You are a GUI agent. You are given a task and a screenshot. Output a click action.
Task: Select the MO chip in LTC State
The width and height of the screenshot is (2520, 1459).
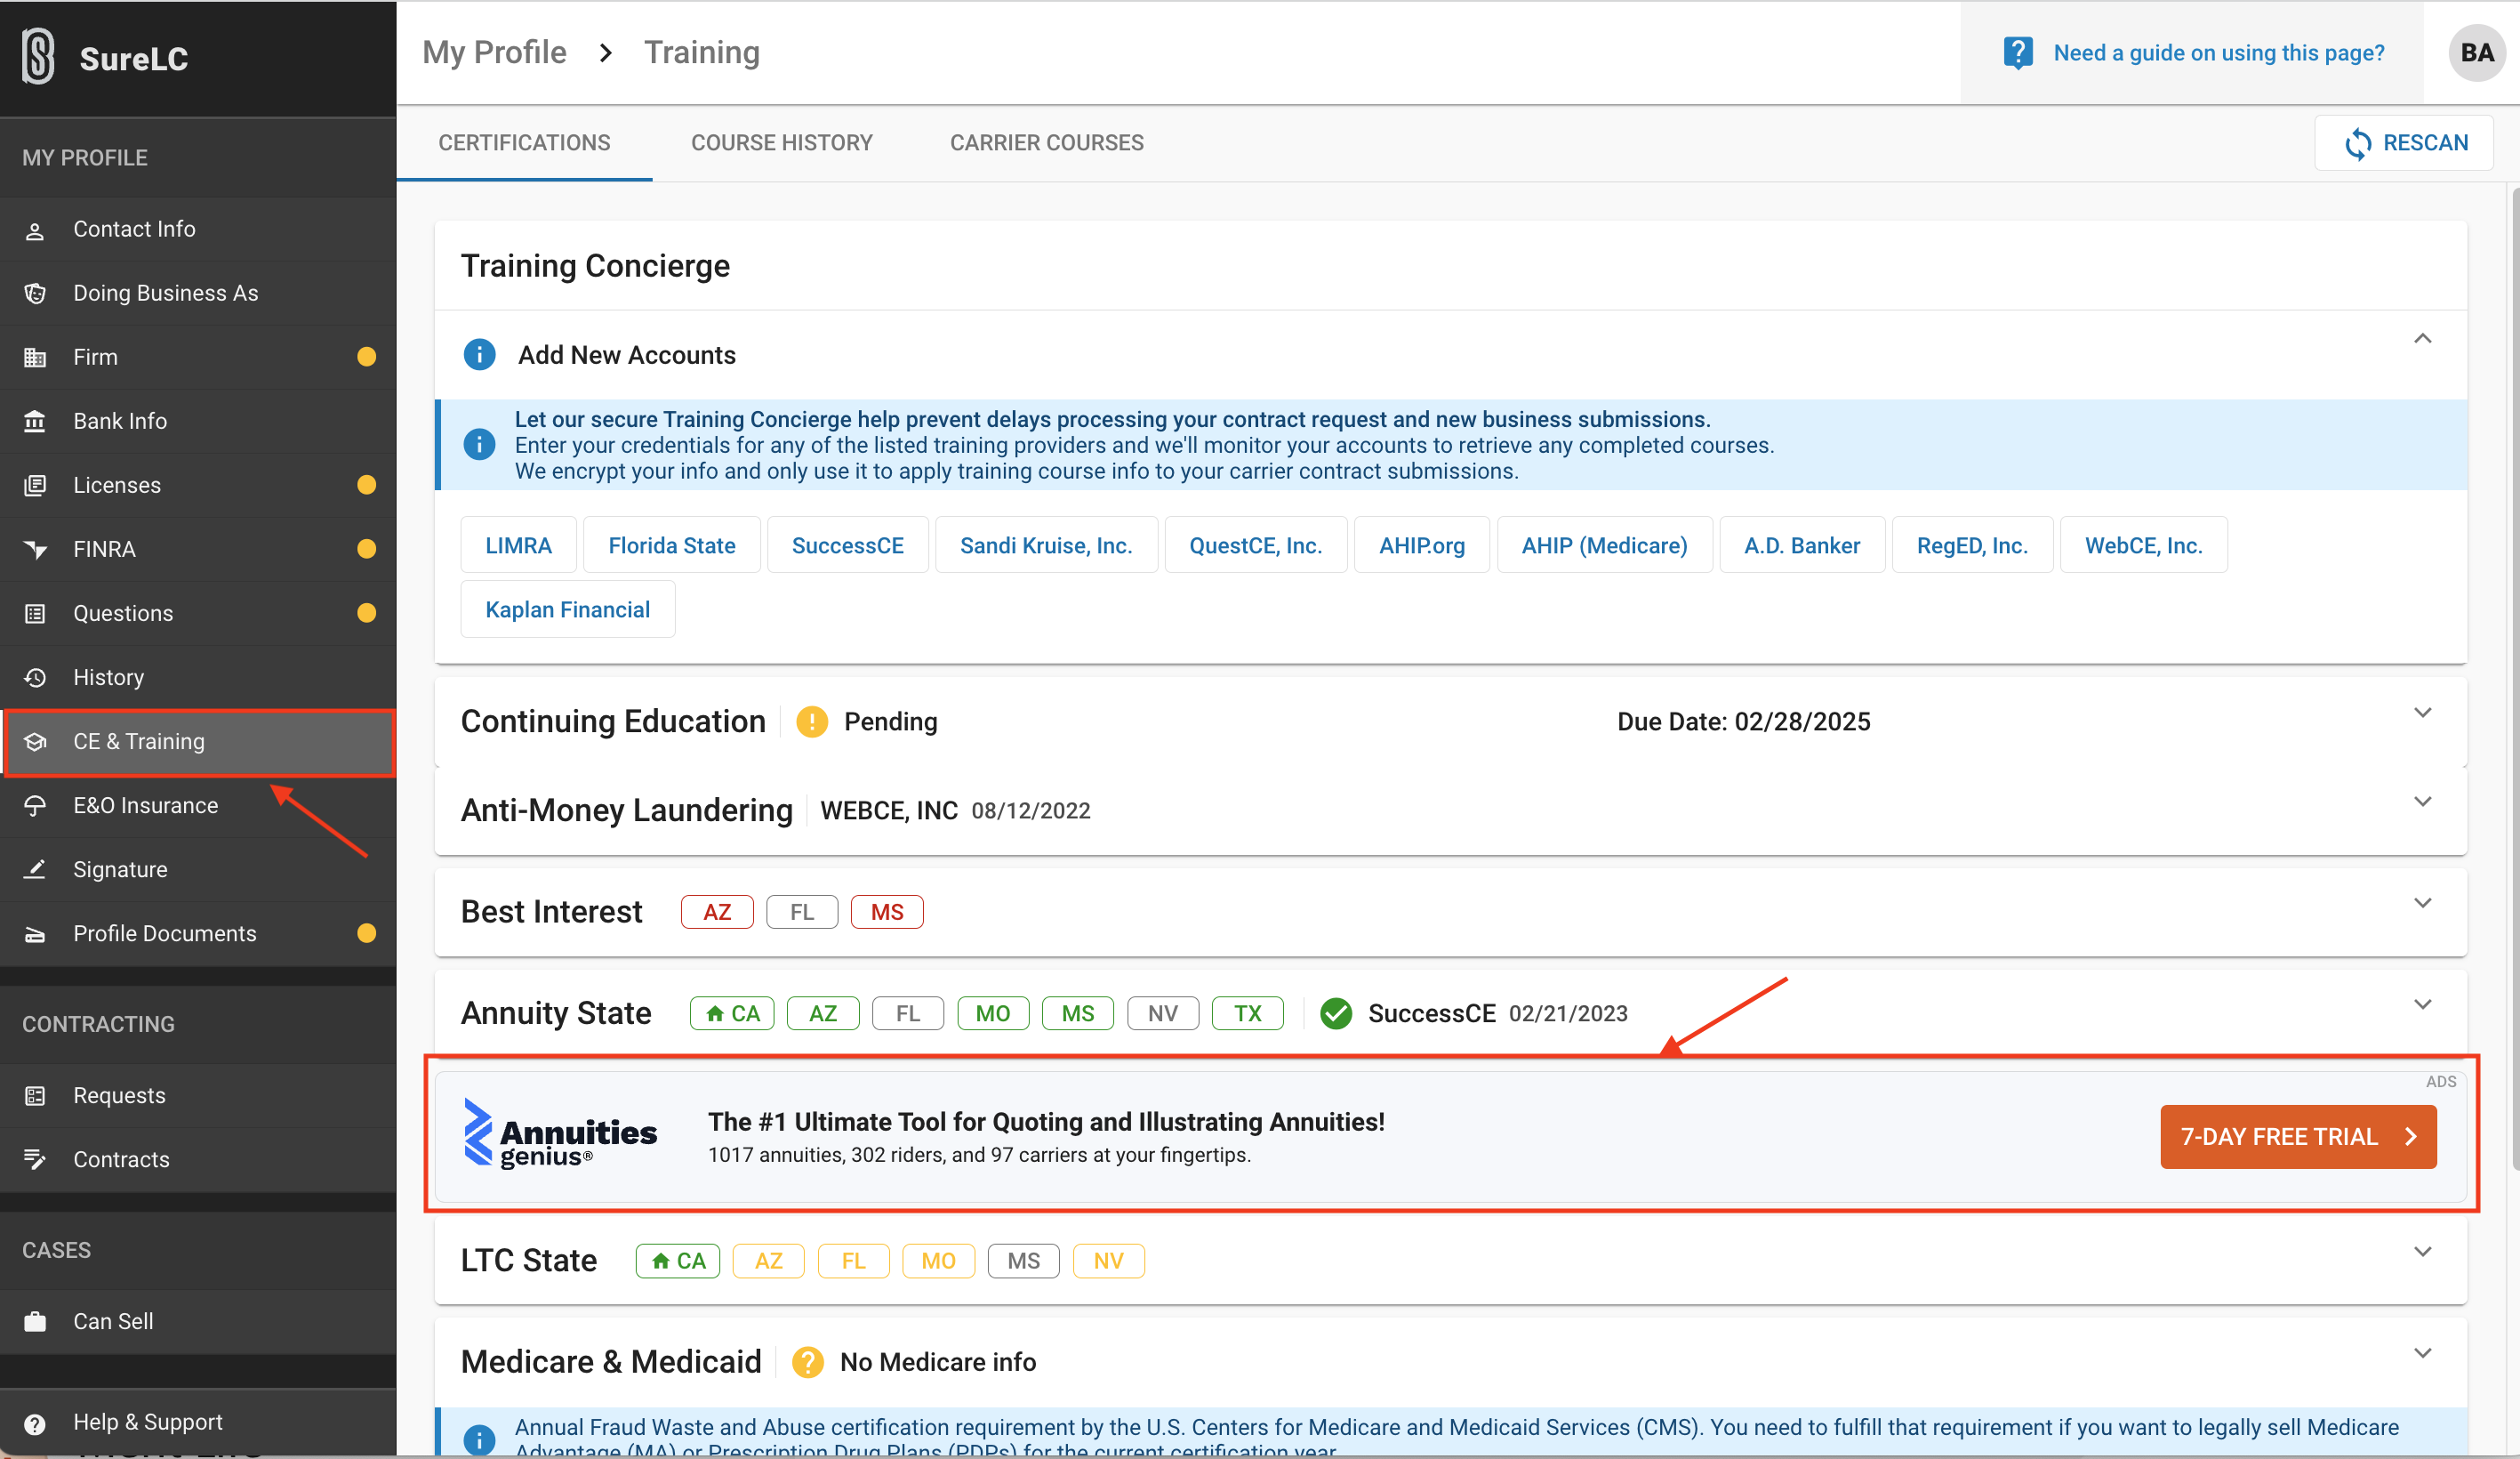click(939, 1261)
